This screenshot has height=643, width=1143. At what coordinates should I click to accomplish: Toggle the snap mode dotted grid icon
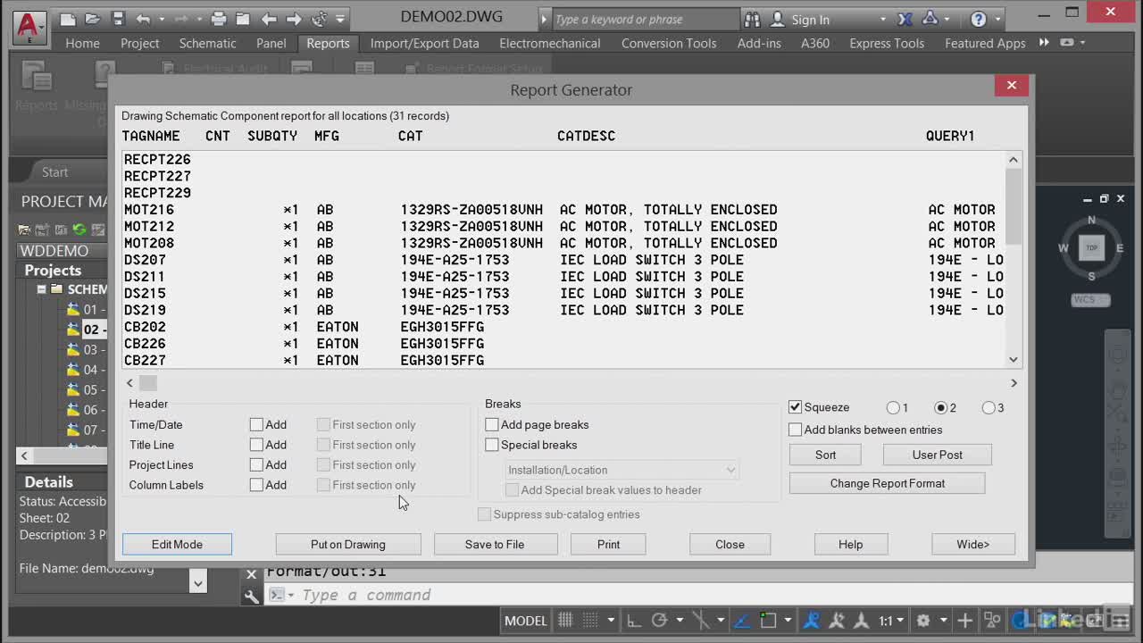point(589,620)
